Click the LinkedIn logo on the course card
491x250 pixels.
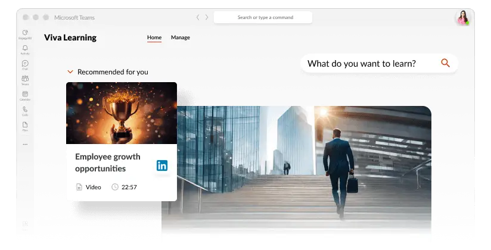[x=162, y=165]
